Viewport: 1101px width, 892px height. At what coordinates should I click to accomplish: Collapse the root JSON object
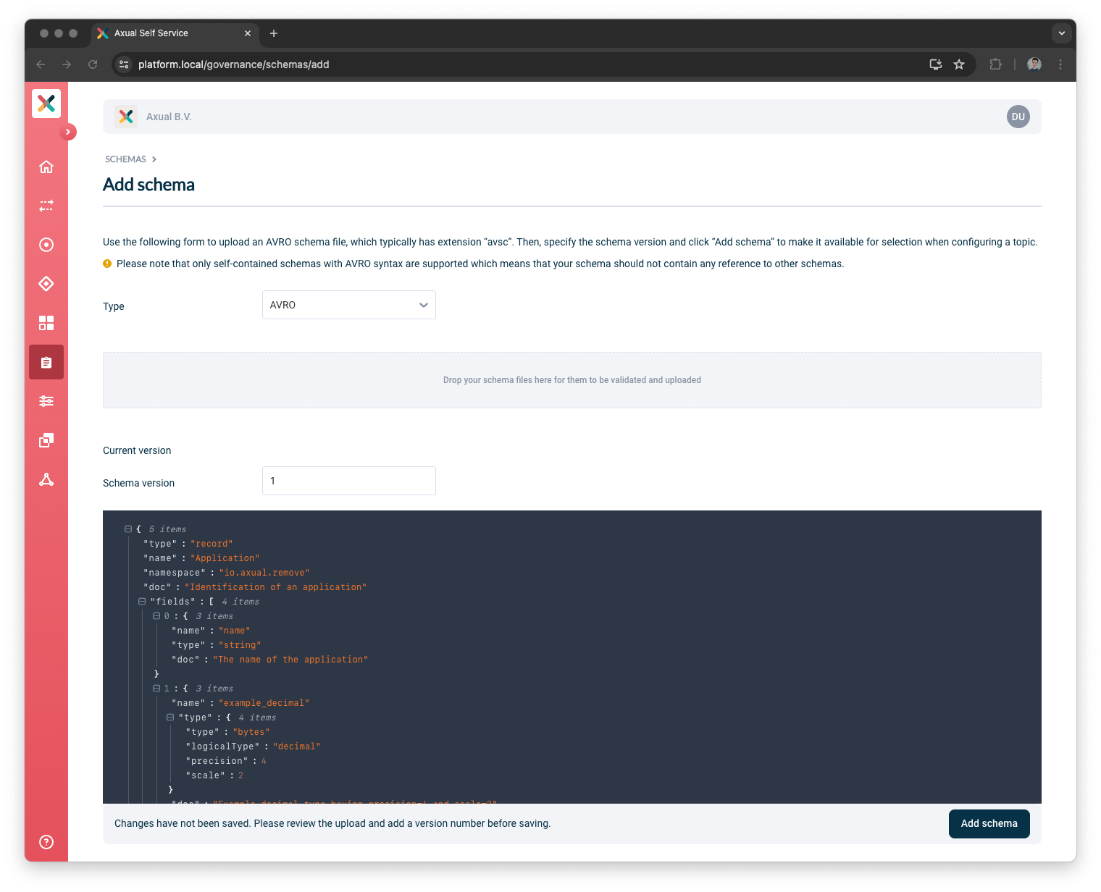(x=128, y=529)
